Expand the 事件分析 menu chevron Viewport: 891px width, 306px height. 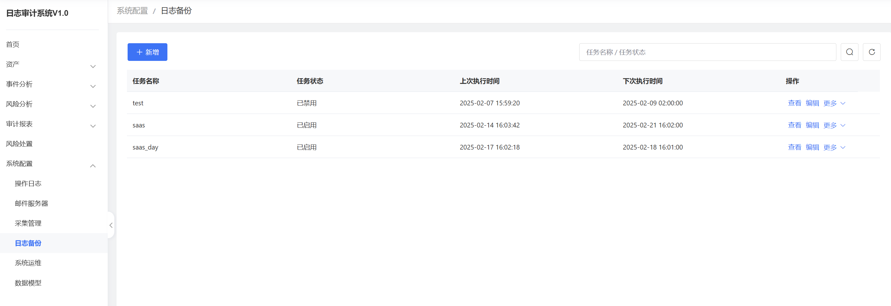[x=93, y=86]
